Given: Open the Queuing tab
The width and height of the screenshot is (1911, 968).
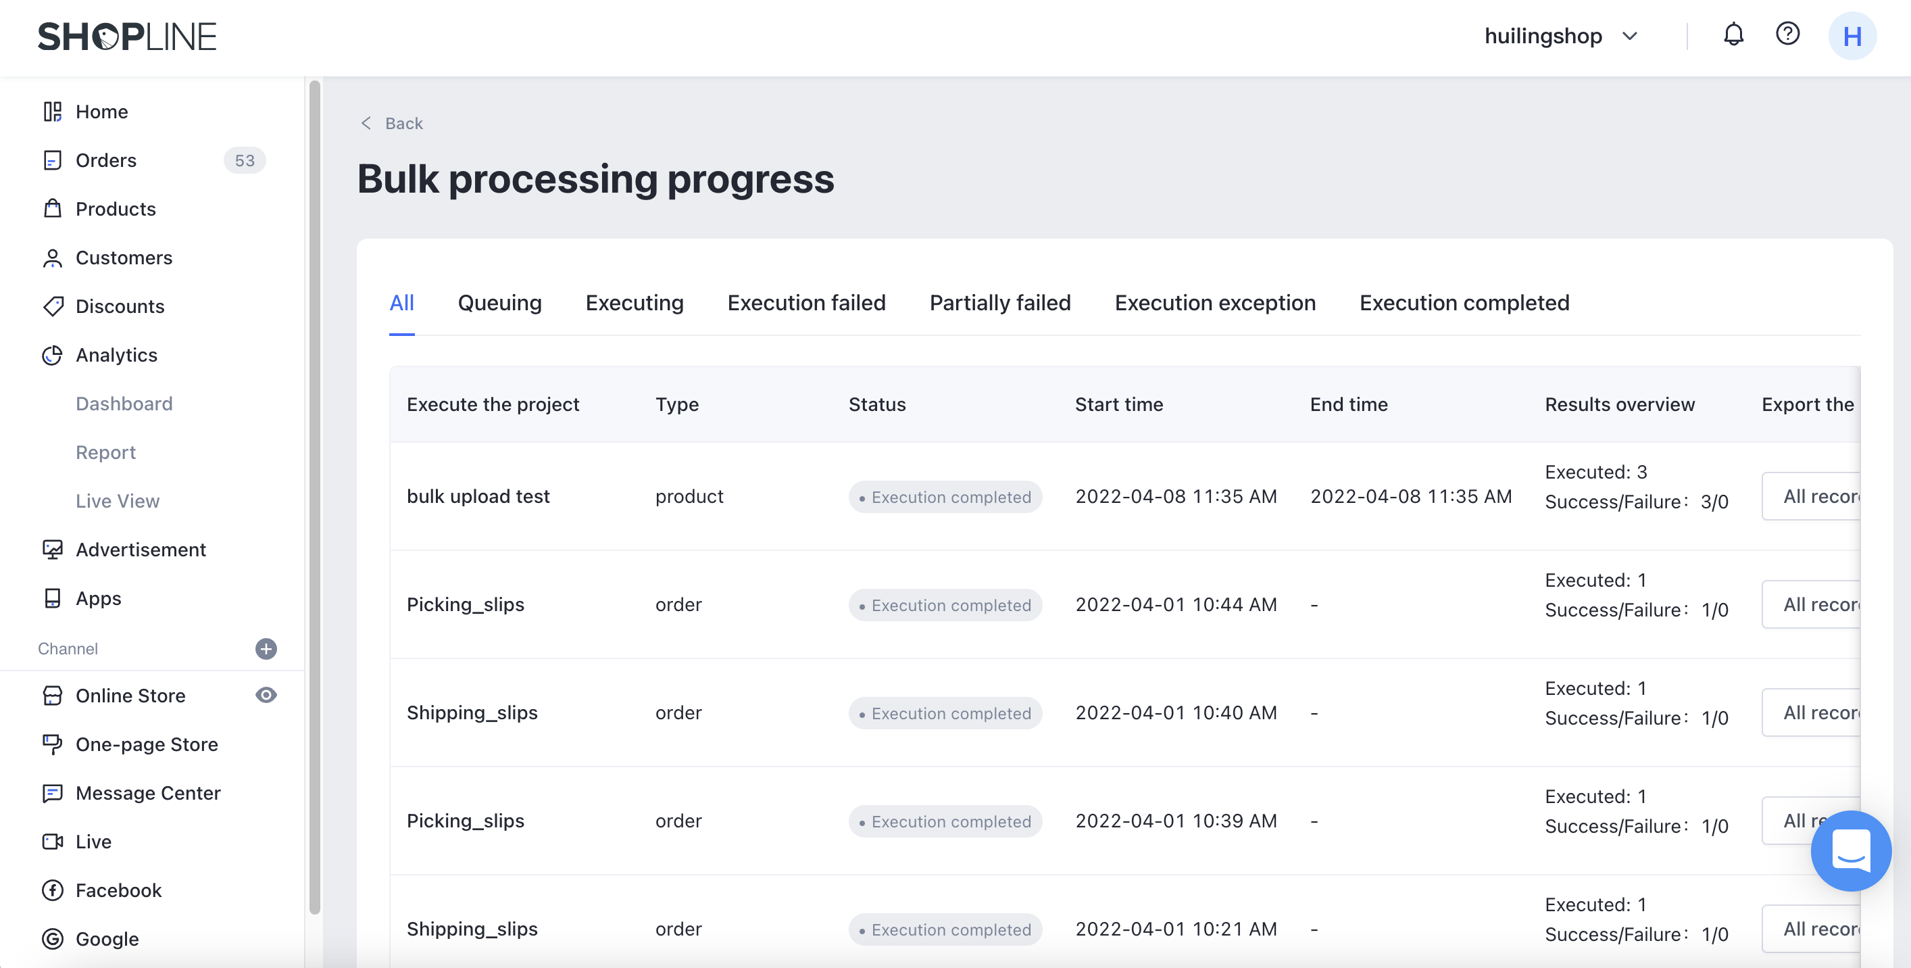Looking at the screenshot, I should (x=499, y=303).
